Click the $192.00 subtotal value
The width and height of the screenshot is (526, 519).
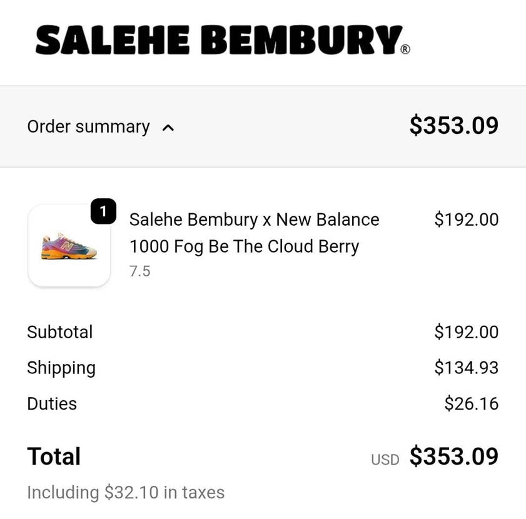466,332
